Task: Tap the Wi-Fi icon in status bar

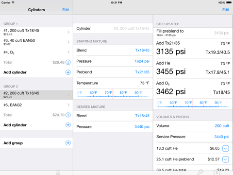Action: (13, 2)
